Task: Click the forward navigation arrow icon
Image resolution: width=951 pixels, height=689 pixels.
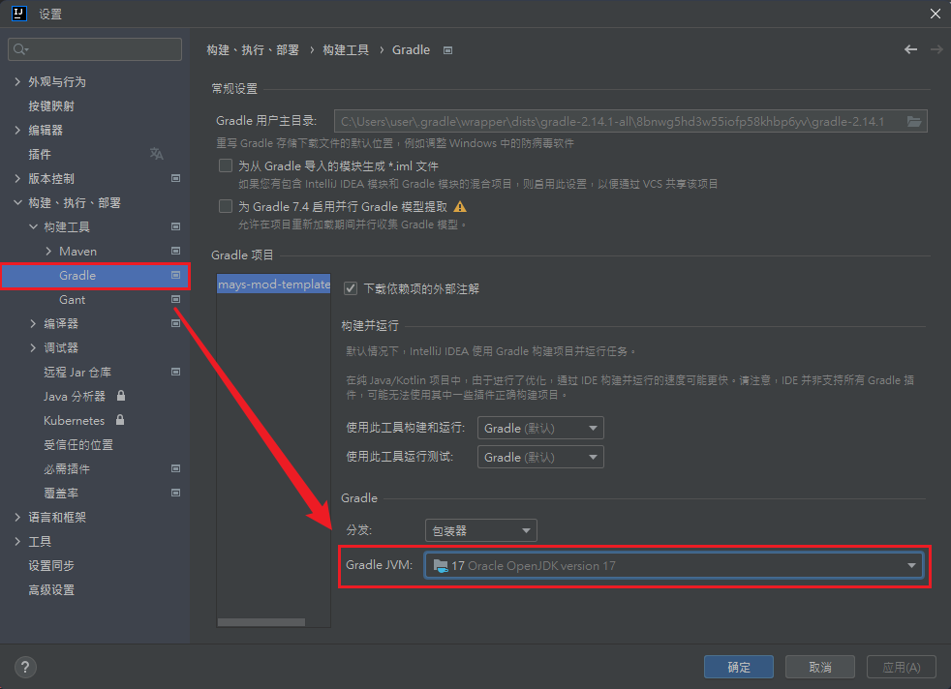Action: coord(936,49)
